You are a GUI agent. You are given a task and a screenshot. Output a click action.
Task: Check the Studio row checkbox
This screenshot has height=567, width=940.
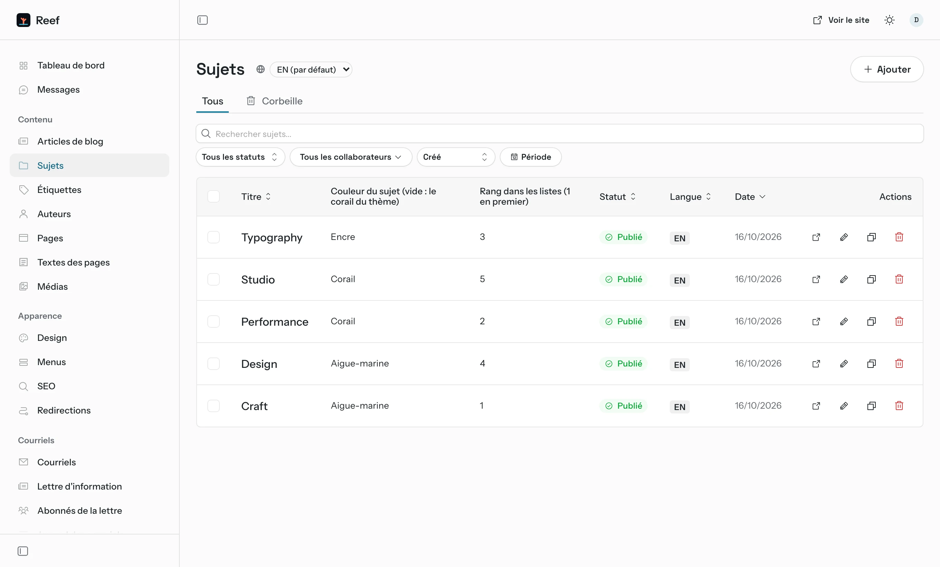tap(213, 279)
